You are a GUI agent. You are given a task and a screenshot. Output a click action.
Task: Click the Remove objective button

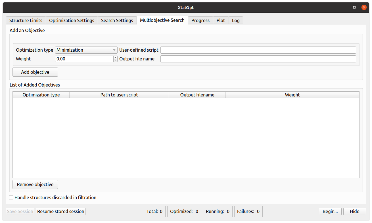coord(35,184)
